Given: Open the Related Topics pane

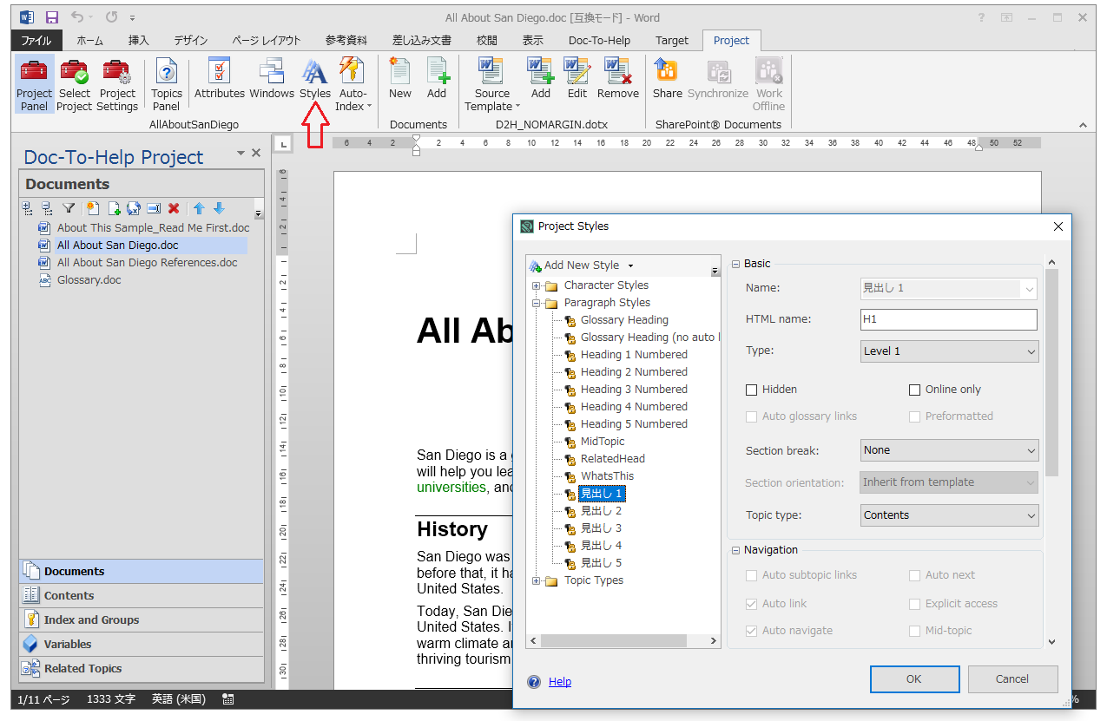Looking at the screenshot, I should pyautogui.click(x=142, y=669).
